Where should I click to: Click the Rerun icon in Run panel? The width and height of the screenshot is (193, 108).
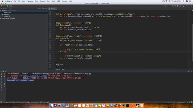(x=2, y=74)
